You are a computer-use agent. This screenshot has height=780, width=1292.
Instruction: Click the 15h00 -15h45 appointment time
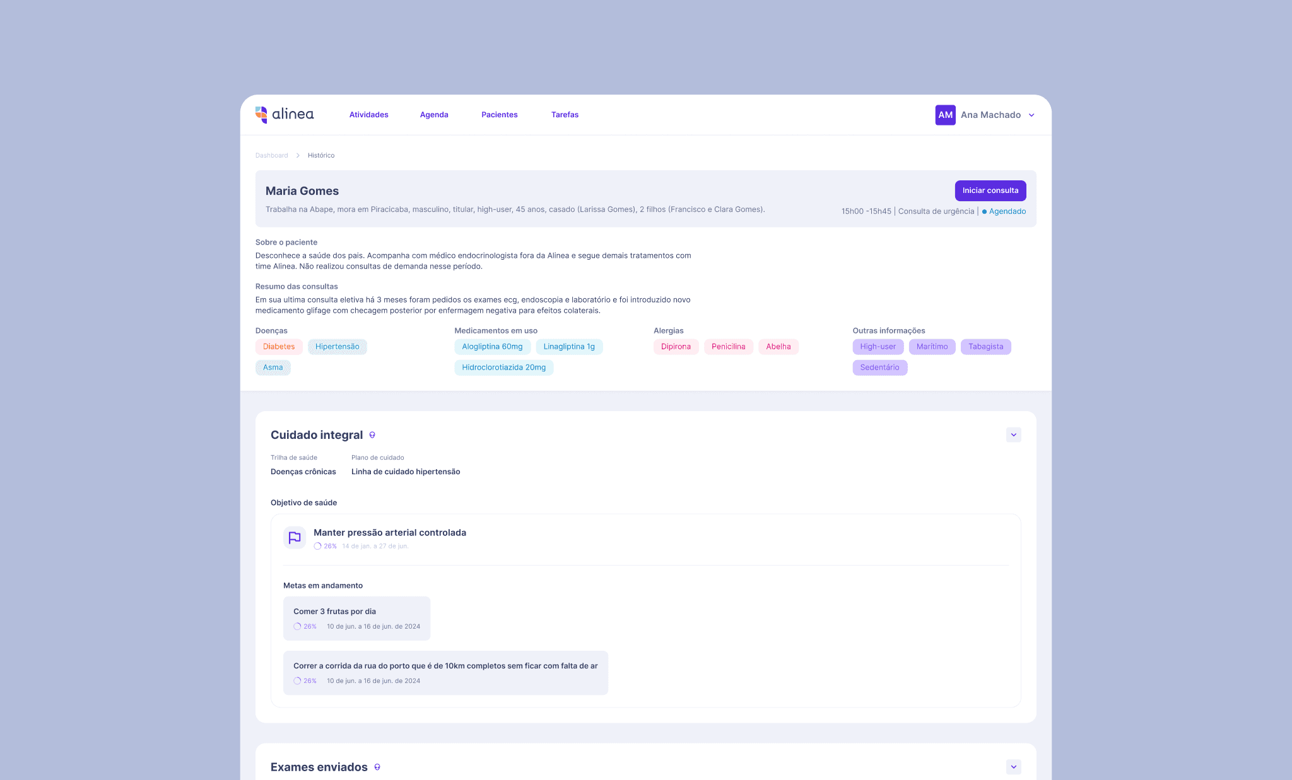pos(866,211)
